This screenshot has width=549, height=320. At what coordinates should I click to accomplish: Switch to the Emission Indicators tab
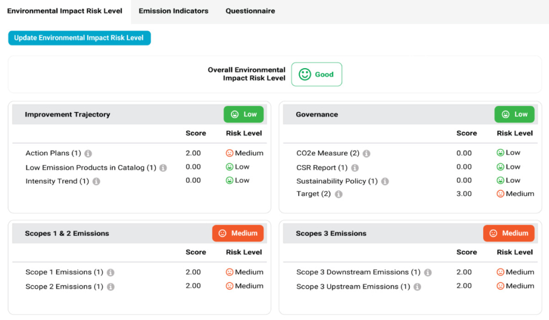click(173, 11)
